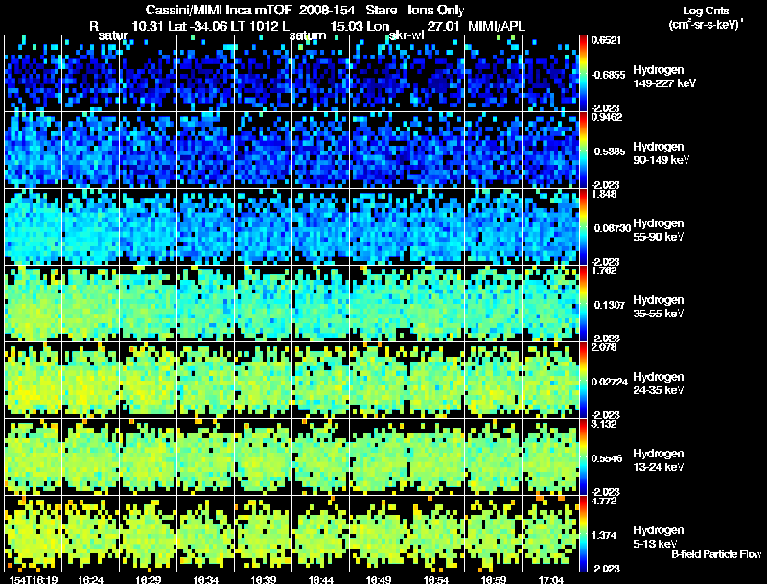Select the Hydrogen 24-35 keV label
The width and height of the screenshot is (767, 584).
coord(659,384)
